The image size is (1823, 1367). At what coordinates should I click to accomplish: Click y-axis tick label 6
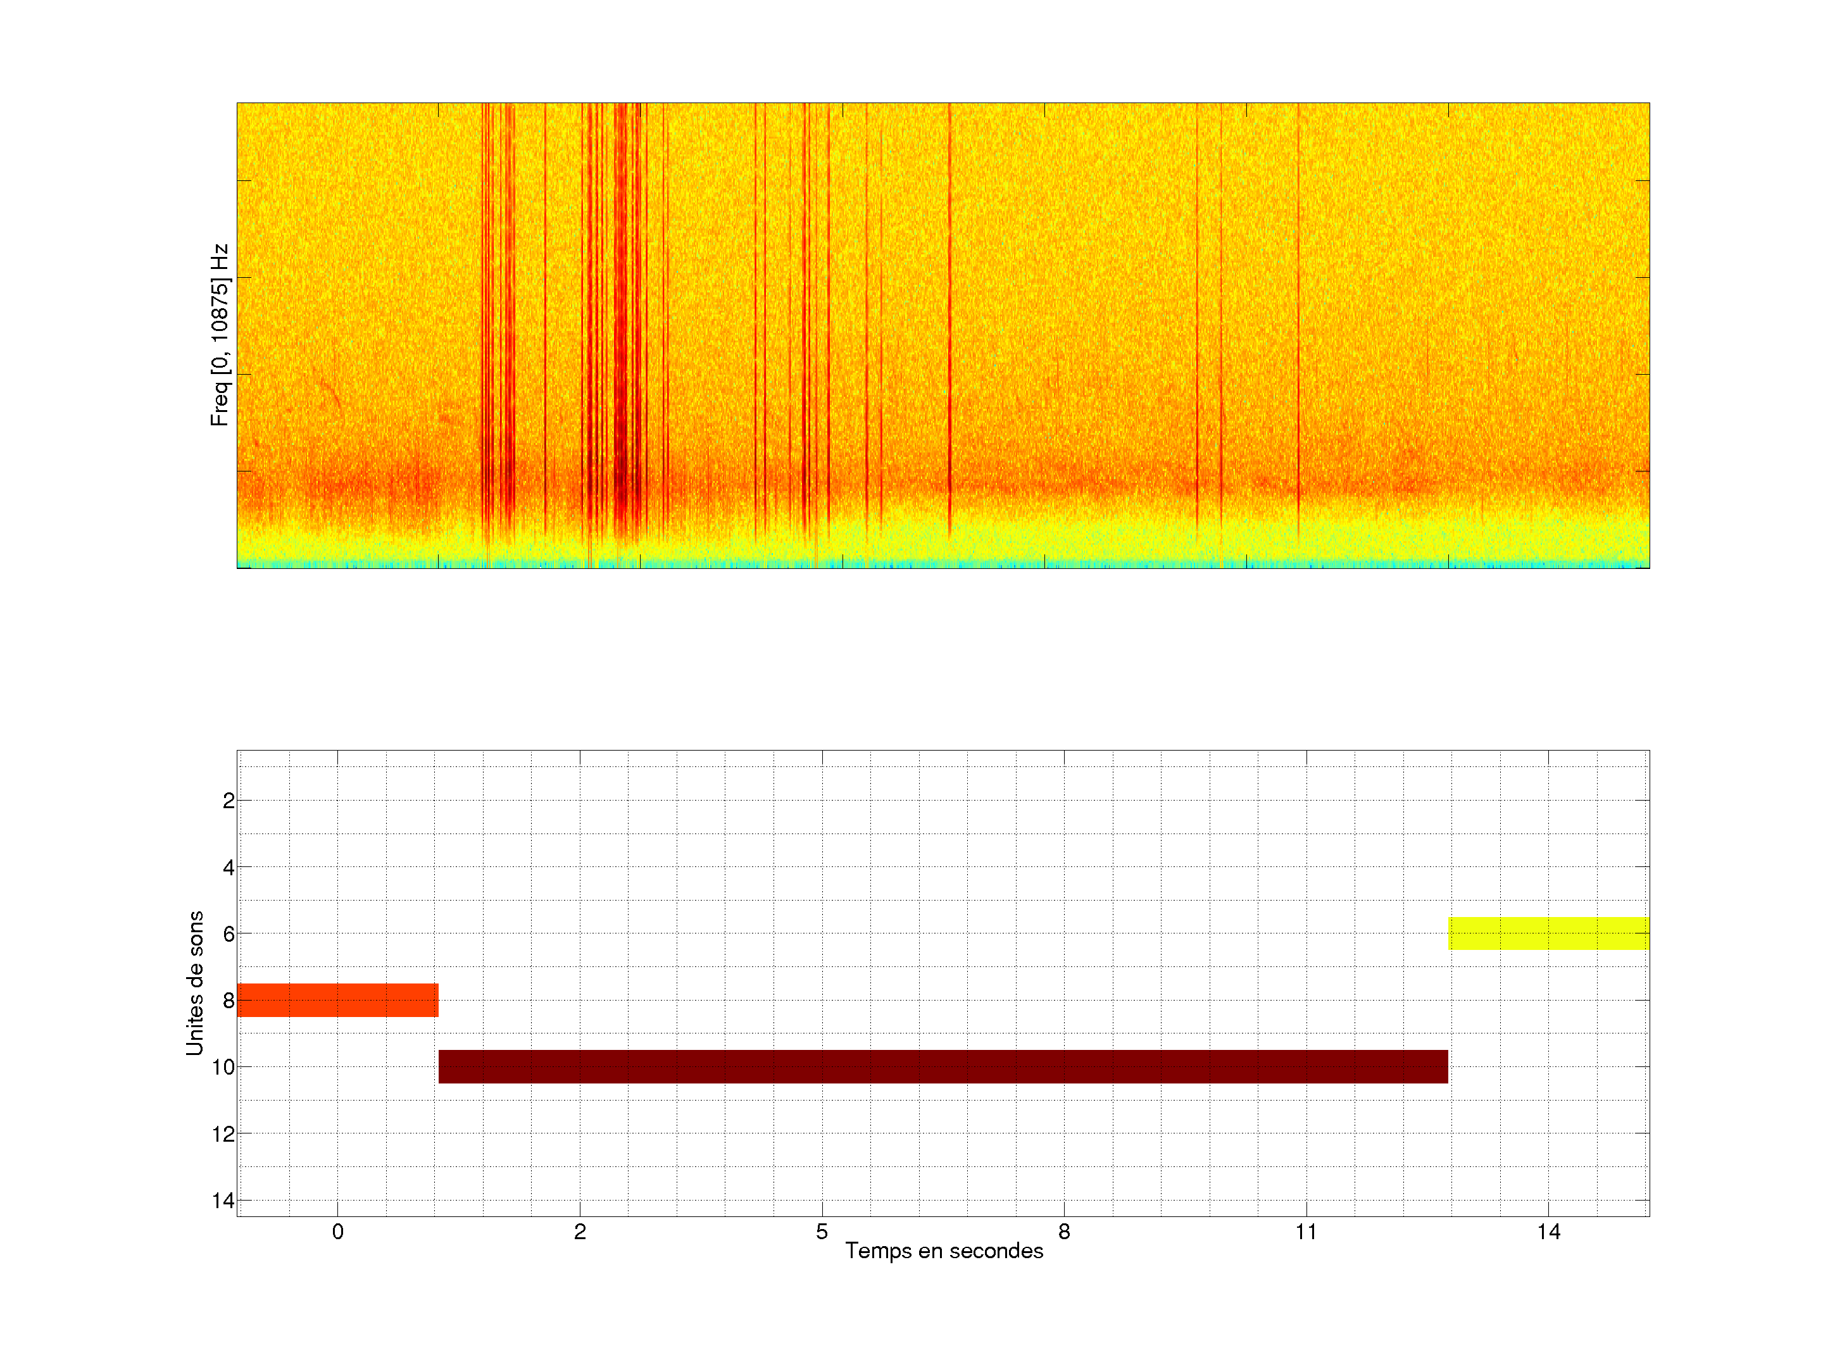[229, 933]
